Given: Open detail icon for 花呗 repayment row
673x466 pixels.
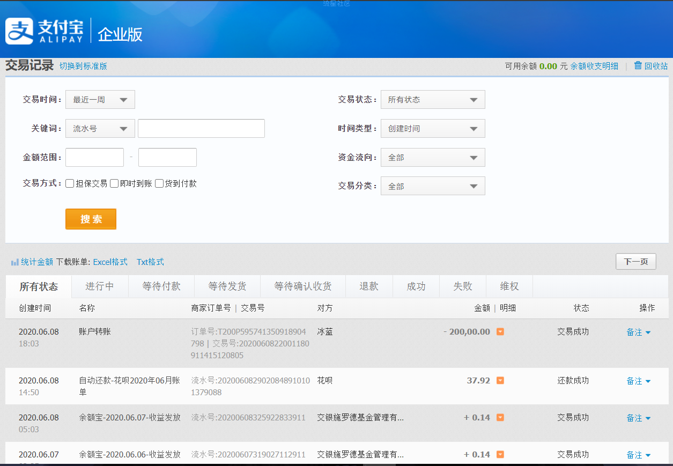Looking at the screenshot, I should click(500, 381).
